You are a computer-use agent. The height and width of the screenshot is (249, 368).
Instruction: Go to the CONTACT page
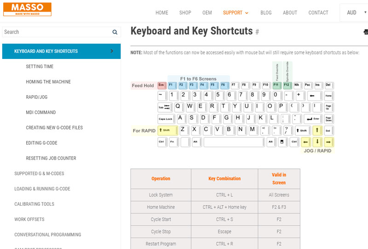pos(318,13)
